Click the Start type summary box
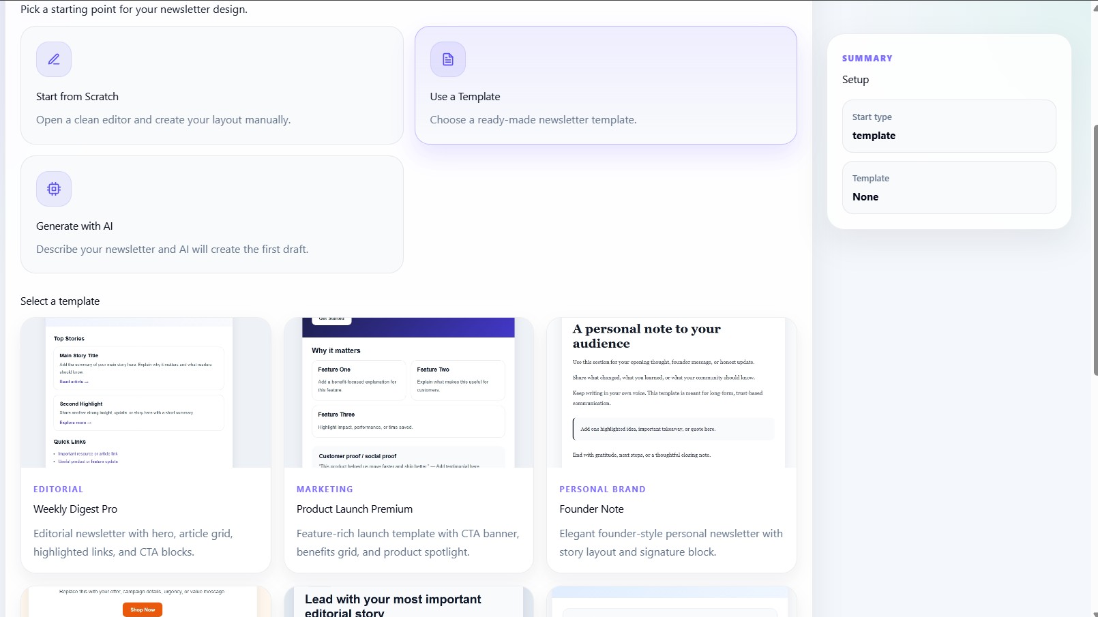This screenshot has width=1098, height=617. (949, 126)
